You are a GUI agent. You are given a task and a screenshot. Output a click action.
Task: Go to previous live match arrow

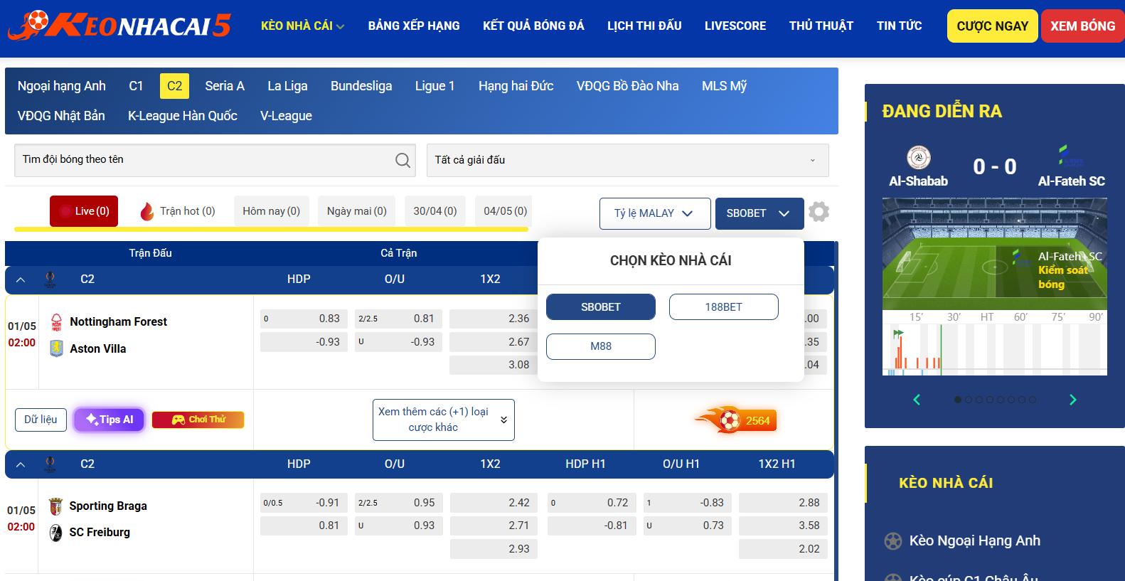coord(917,400)
